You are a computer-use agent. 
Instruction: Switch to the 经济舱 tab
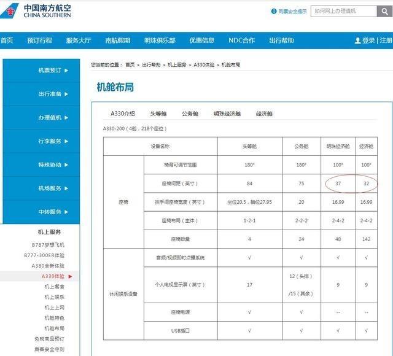pyautogui.click(x=264, y=114)
